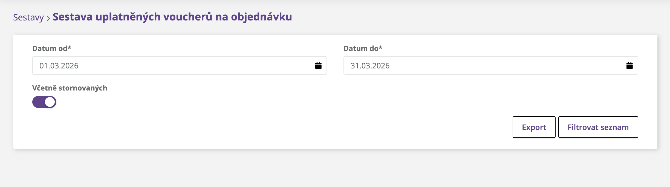This screenshot has width=670, height=187.
Task: Open the Datum do calendar picker
Action: 629,66
